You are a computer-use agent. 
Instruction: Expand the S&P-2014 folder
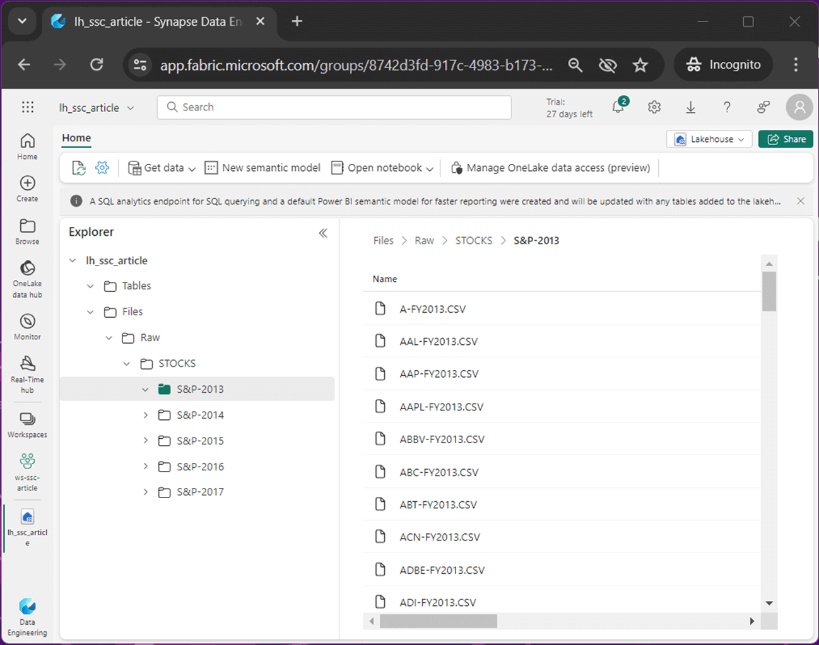pos(146,415)
